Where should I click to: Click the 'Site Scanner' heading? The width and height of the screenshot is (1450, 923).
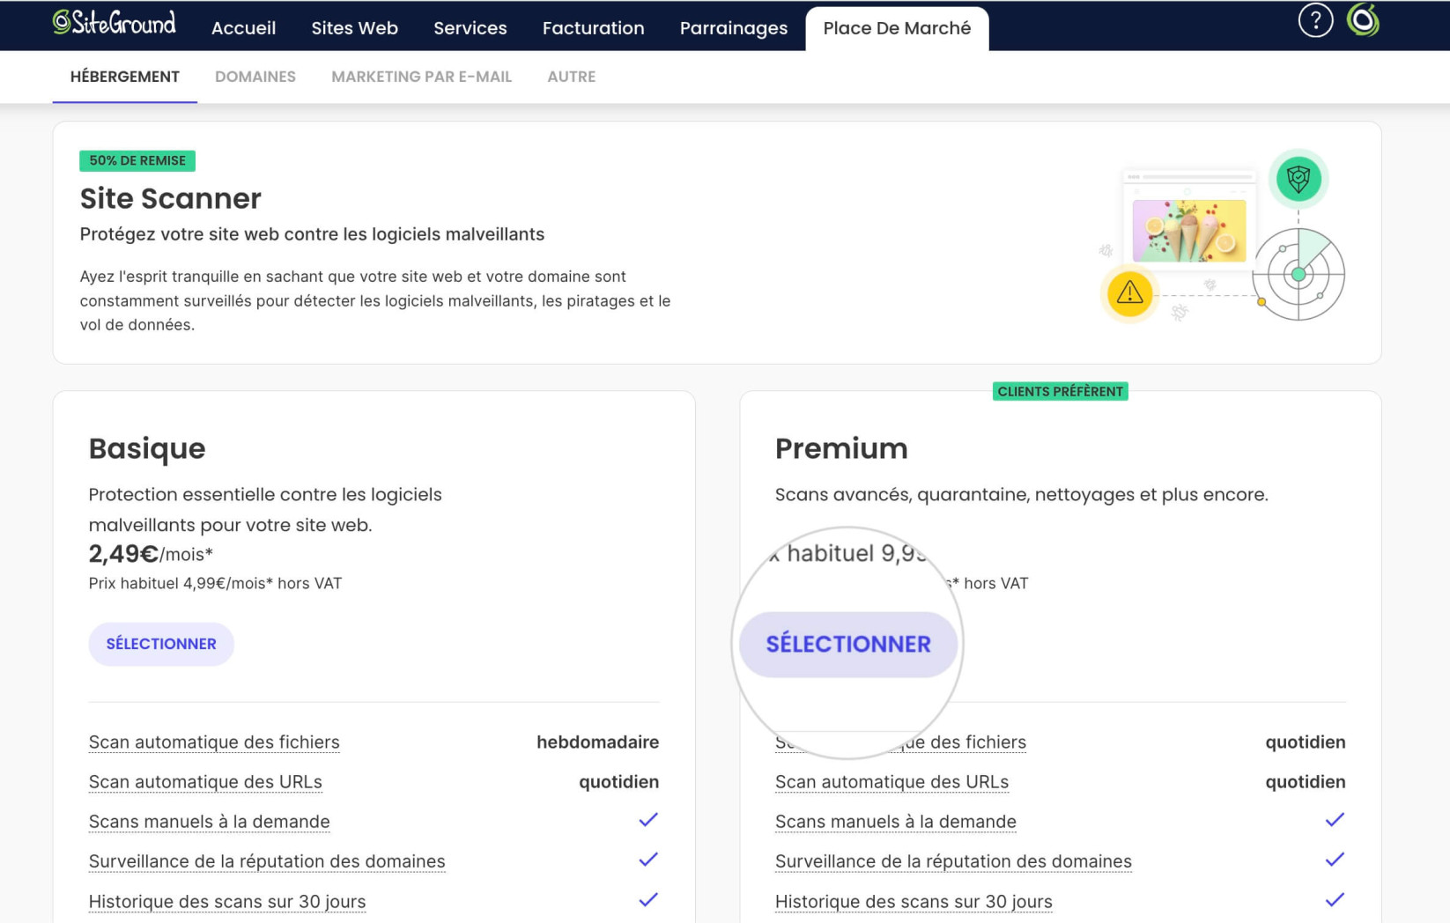coord(171,198)
